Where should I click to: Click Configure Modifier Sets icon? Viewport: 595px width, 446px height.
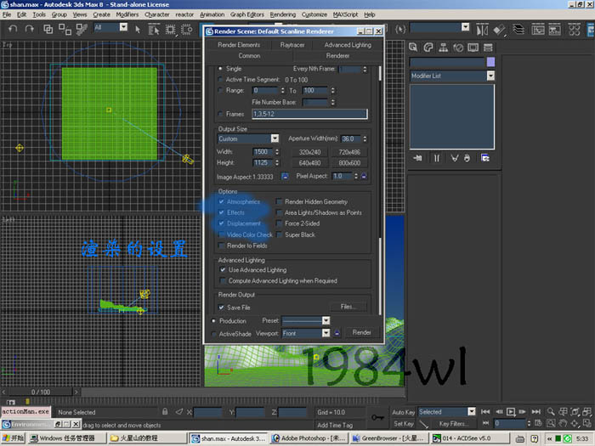(485, 158)
